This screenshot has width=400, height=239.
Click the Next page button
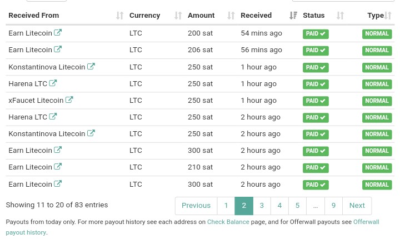click(x=357, y=206)
